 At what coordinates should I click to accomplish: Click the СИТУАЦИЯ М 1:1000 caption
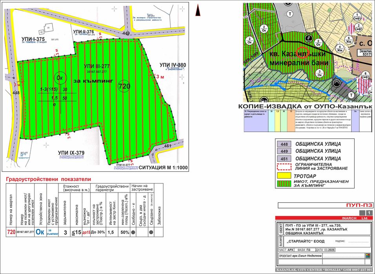coord(163,168)
